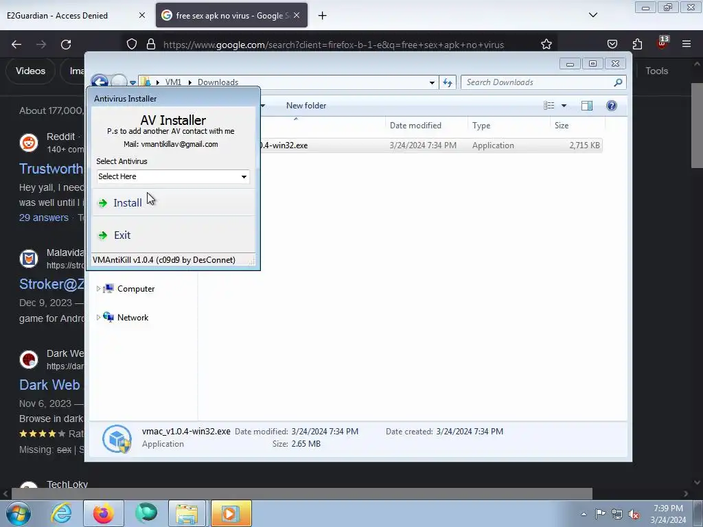Click the Explorer back navigation button
The image size is (703, 527).
[99, 82]
